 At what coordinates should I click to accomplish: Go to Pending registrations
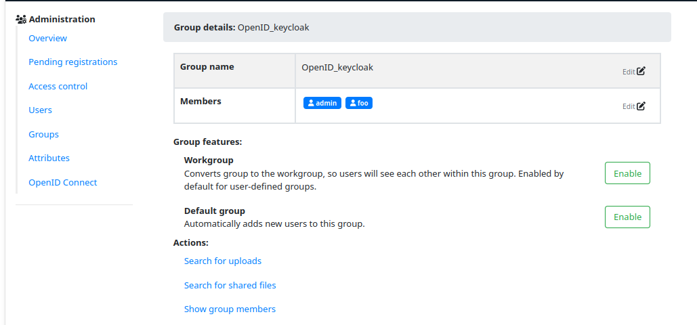point(73,62)
